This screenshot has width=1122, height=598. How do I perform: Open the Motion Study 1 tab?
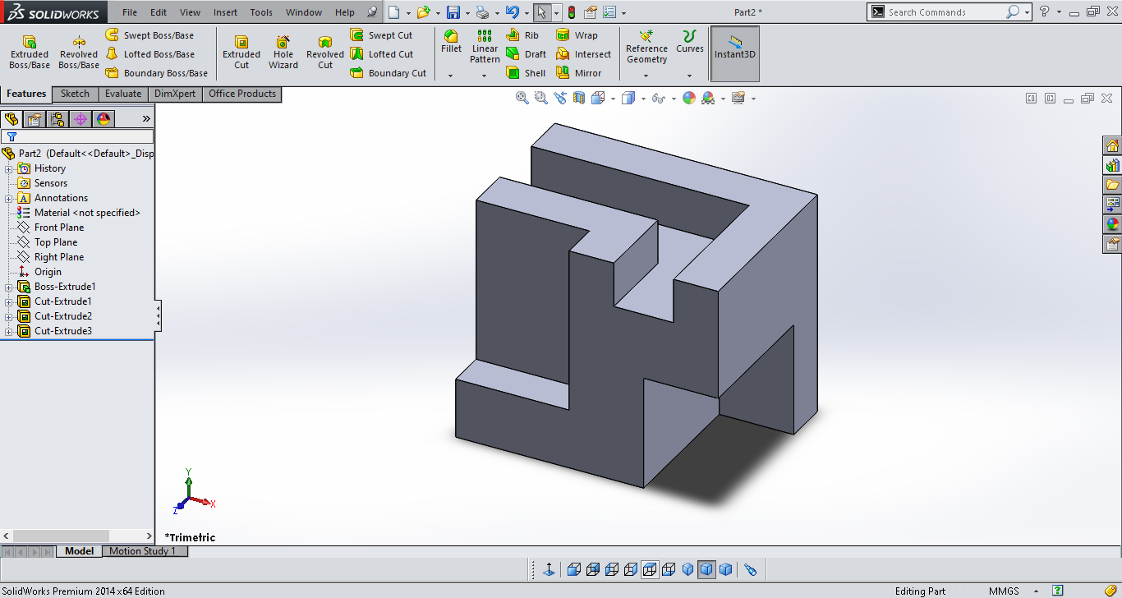tap(143, 551)
